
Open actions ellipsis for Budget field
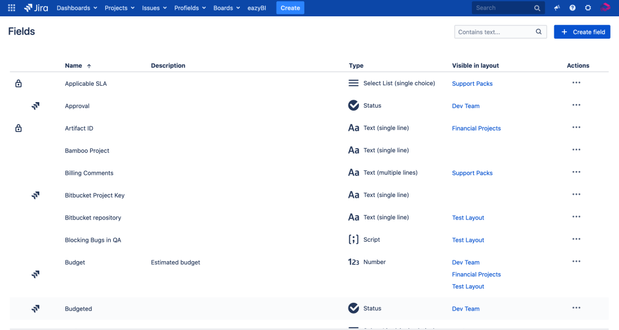point(576,262)
